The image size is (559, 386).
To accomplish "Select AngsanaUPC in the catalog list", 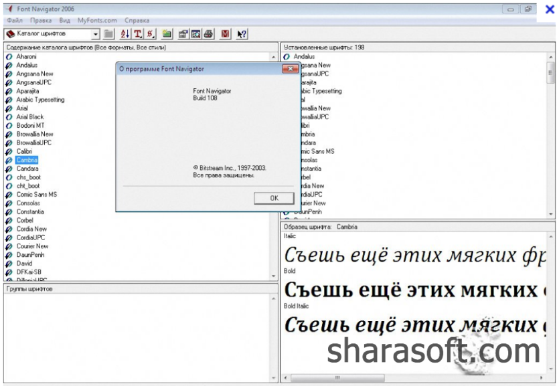I will coord(34,82).
